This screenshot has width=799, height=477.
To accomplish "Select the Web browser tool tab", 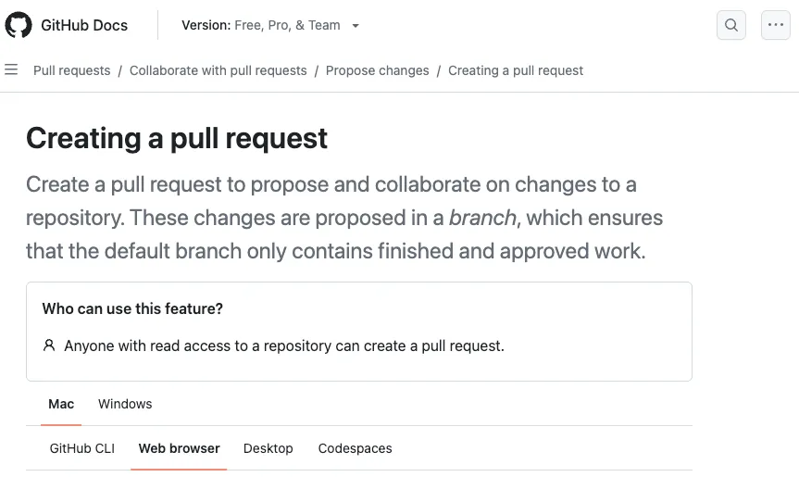I will (179, 448).
